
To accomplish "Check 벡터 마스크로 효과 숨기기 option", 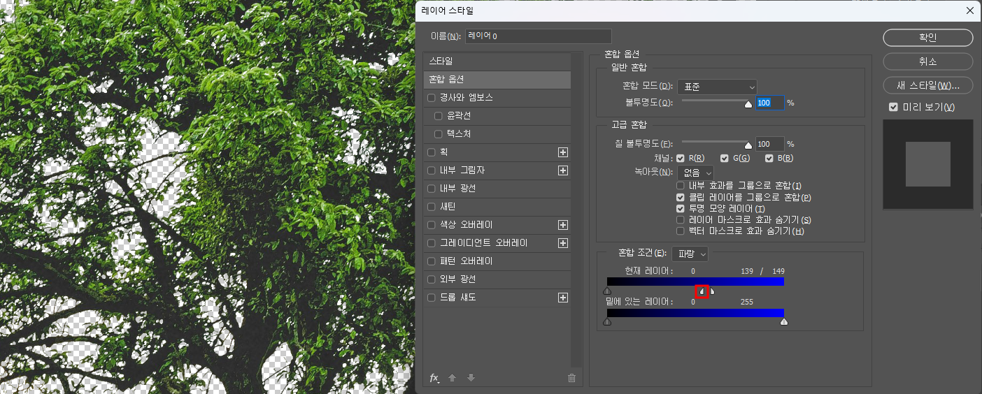I will [681, 231].
